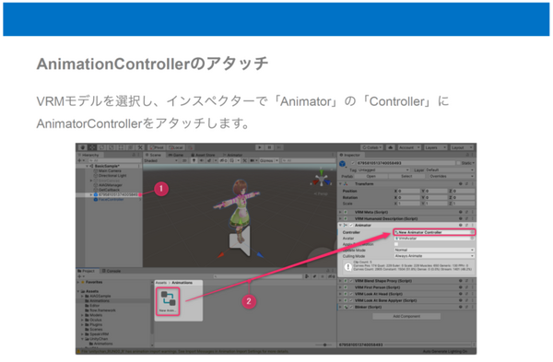Image resolution: width=553 pixels, height=362 pixels.
Task: Open the Gizmos dropdown
Action: click(x=269, y=160)
